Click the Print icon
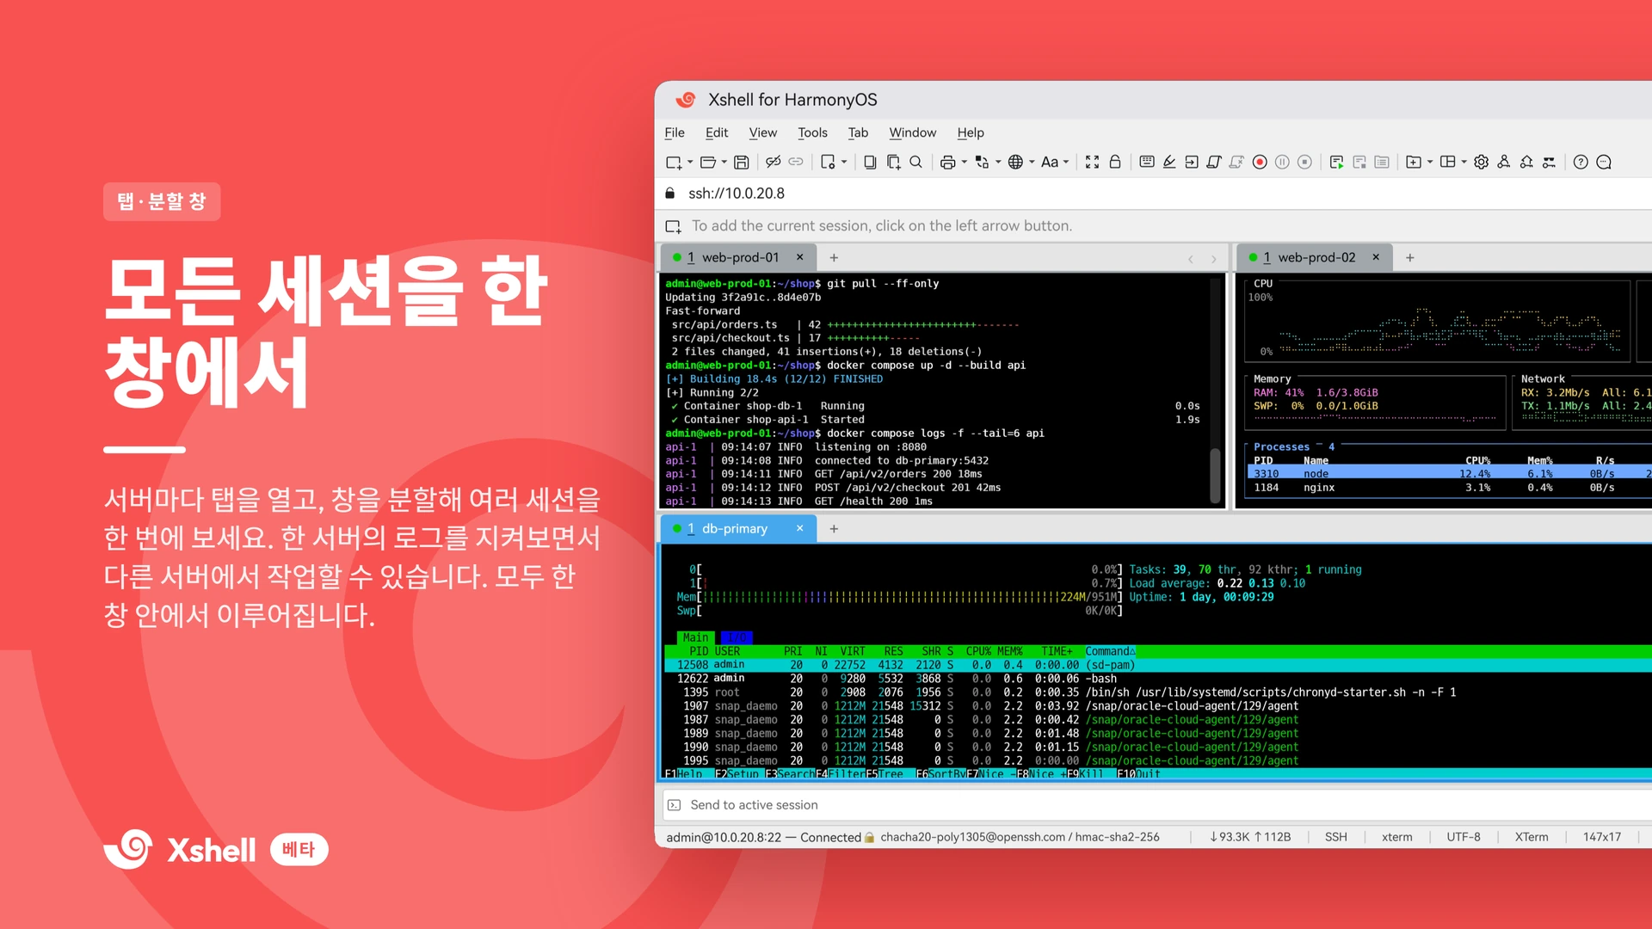 point(947,162)
